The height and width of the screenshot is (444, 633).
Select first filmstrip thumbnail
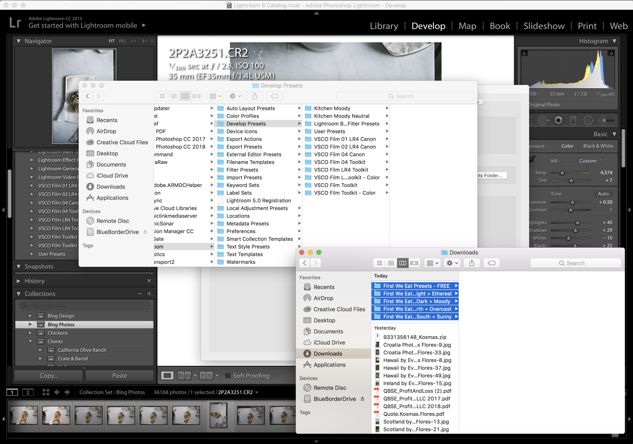(24, 415)
